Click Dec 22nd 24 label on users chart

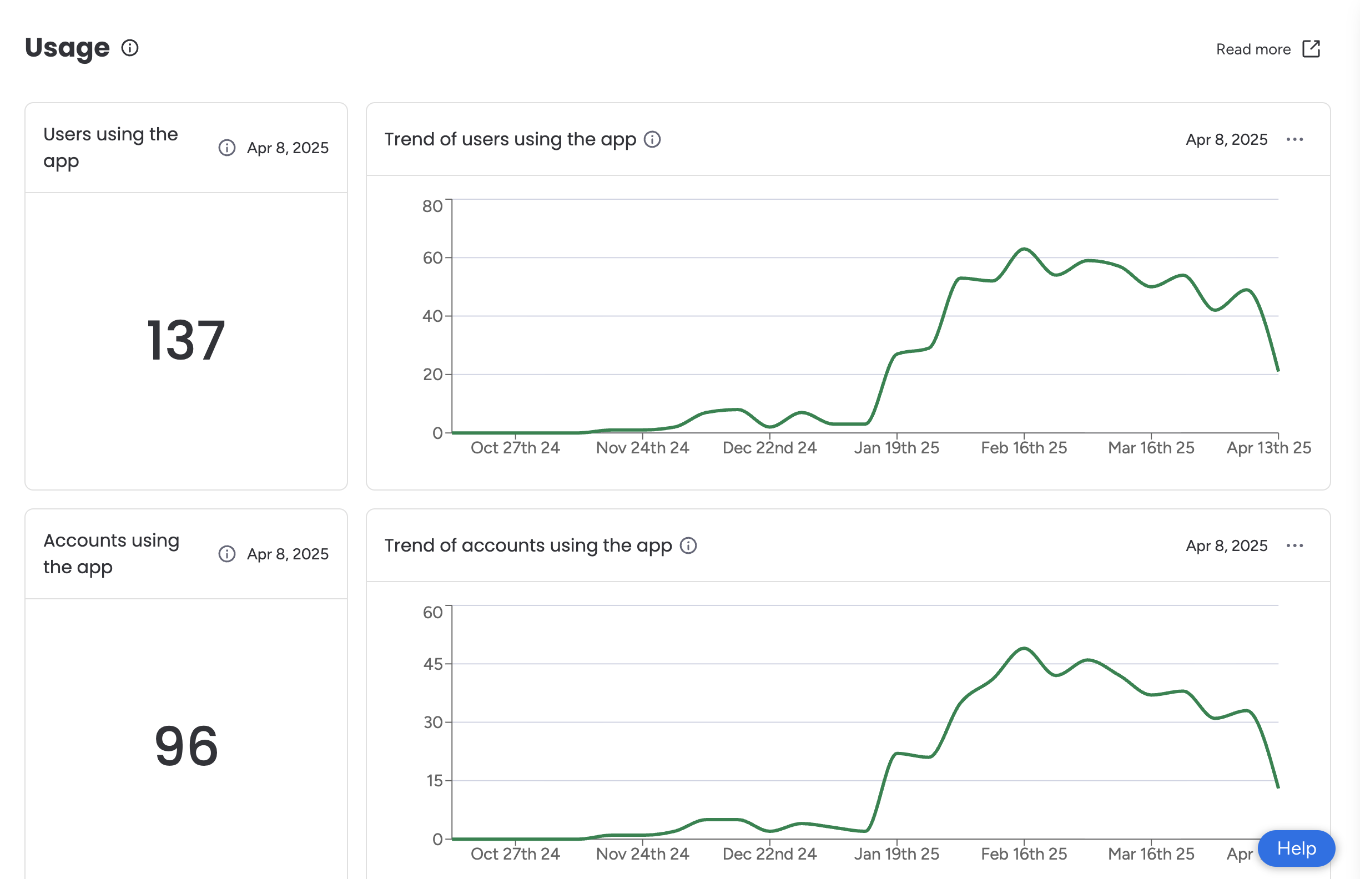tap(769, 447)
